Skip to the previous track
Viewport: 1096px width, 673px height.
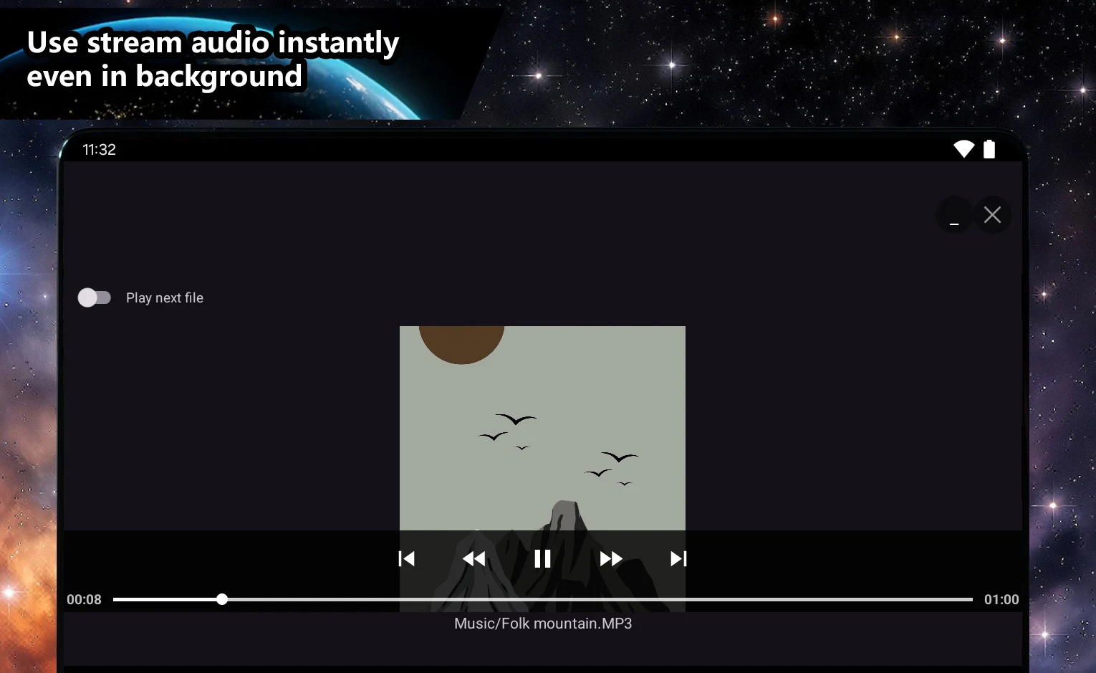(406, 559)
